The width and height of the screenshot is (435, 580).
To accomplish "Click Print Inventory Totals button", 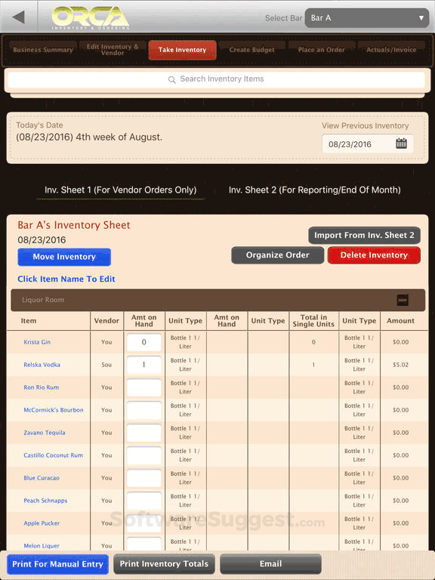I will [164, 564].
